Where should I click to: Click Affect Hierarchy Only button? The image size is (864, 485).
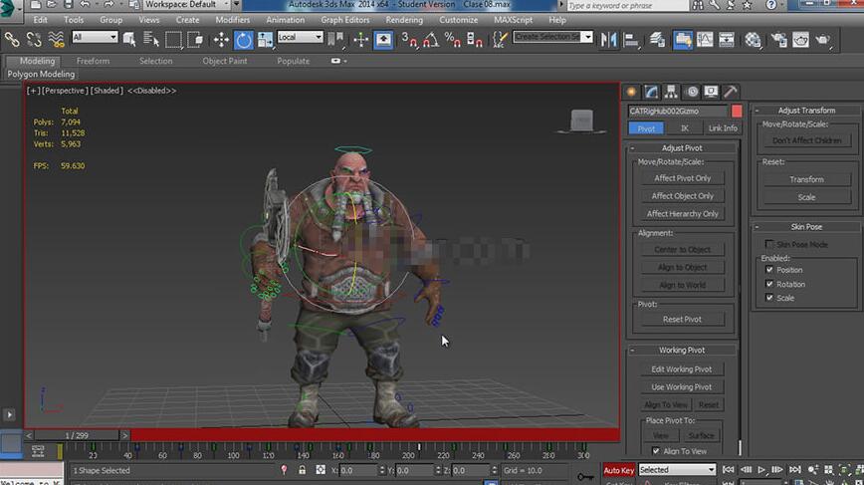682,213
